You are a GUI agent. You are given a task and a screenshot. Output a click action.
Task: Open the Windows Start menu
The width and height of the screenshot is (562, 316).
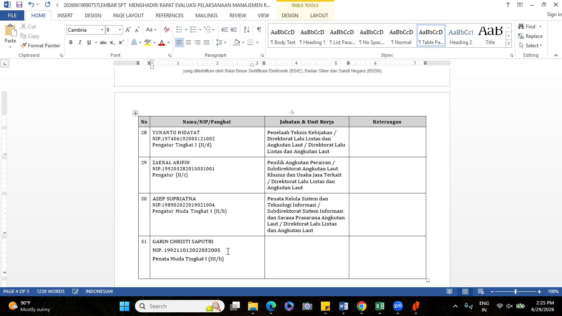click(125, 306)
